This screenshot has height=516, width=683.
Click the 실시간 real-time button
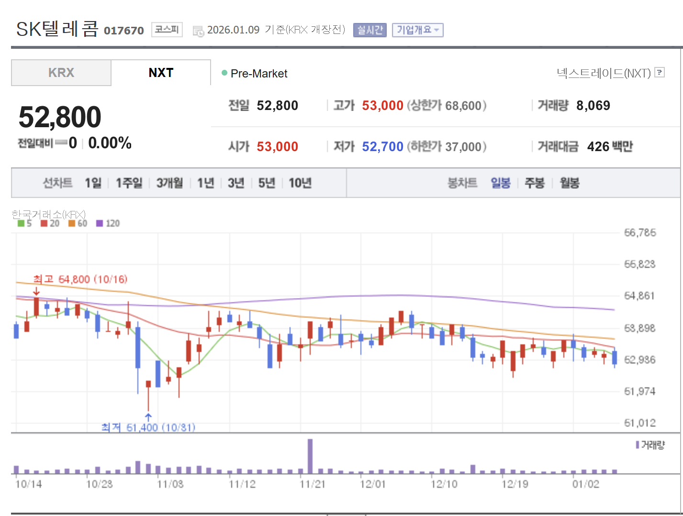[369, 30]
